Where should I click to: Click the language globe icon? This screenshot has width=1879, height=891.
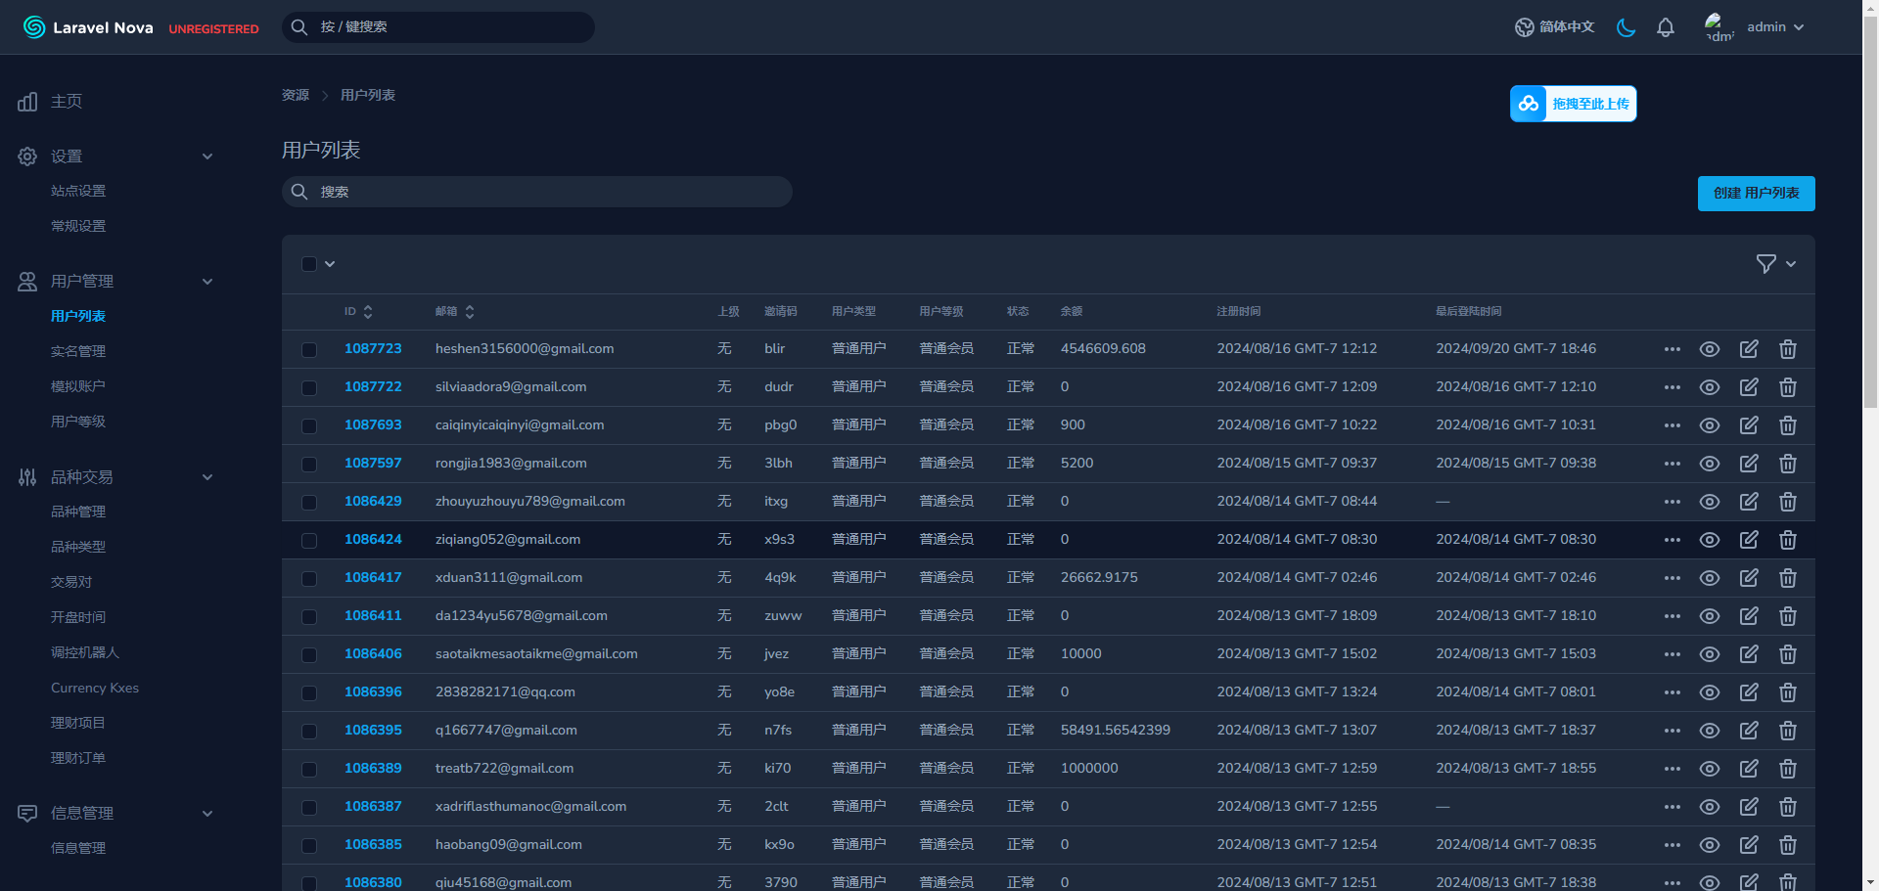coord(1524,27)
